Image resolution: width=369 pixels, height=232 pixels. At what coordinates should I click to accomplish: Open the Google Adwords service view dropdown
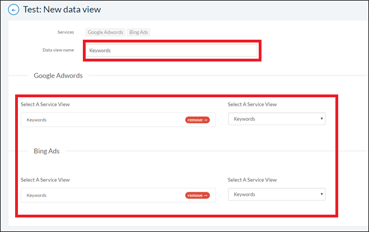tap(277, 119)
